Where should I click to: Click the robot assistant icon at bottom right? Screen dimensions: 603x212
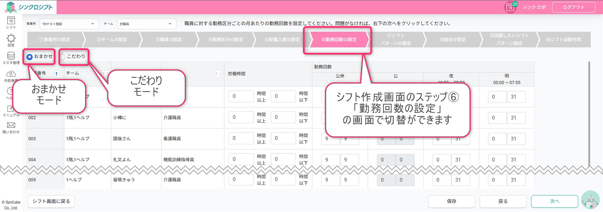coord(590,201)
